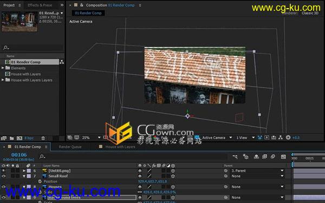Toggle visibility of the [Untit0.png] layer
The width and height of the screenshot is (325, 203).
tap(4, 171)
